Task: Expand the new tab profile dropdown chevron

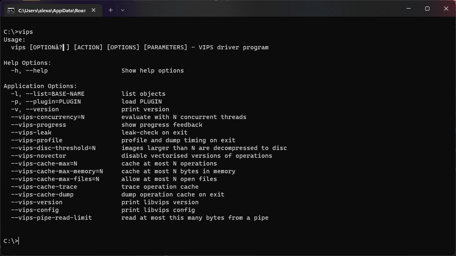Action: (122, 10)
